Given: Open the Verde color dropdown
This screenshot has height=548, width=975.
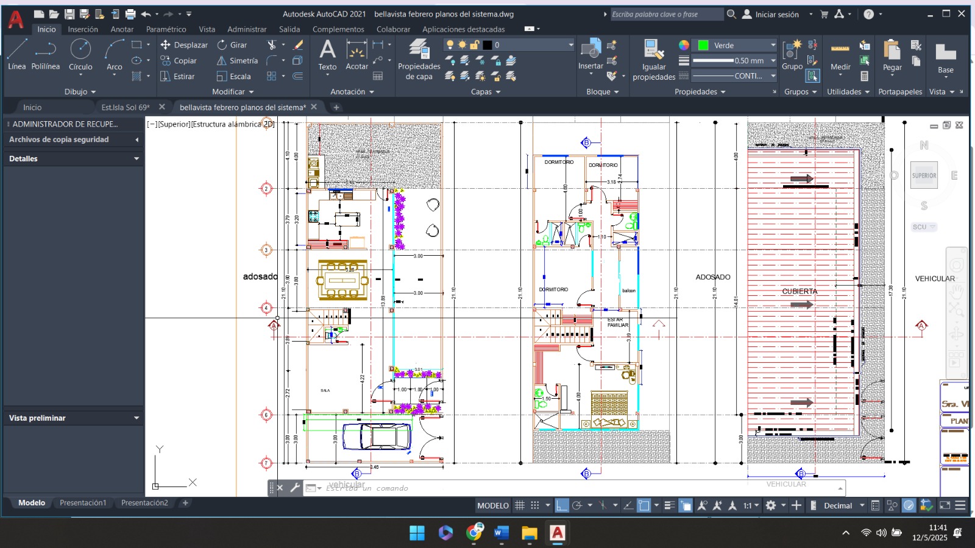Looking at the screenshot, I should (x=773, y=45).
